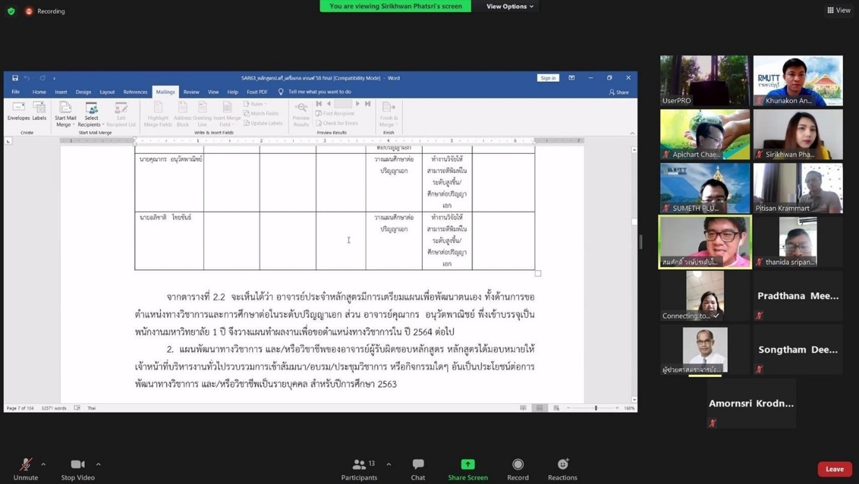Expand video options chevron next to Stop Video

point(99,464)
